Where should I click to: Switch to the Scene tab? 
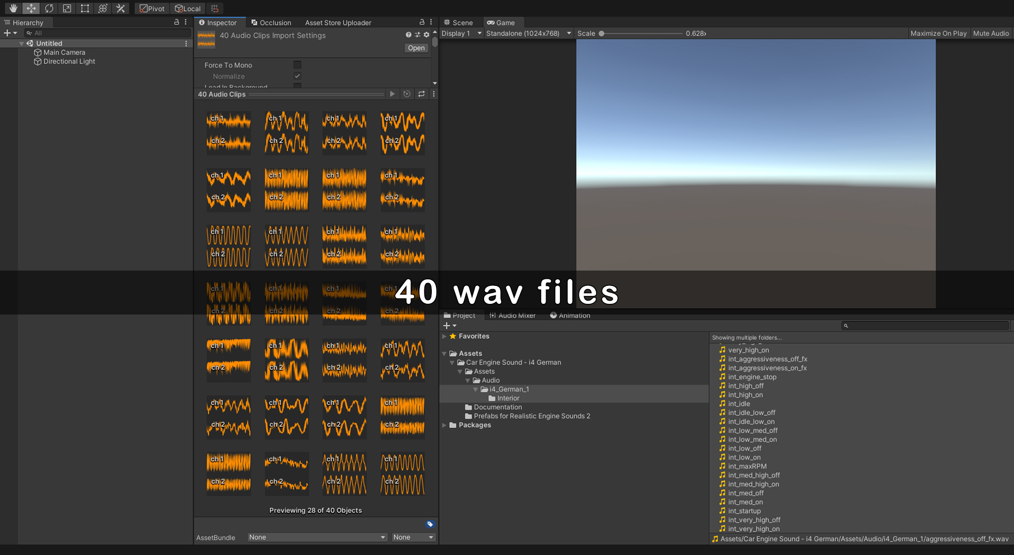pyautogui.click(x=459, y=22)
